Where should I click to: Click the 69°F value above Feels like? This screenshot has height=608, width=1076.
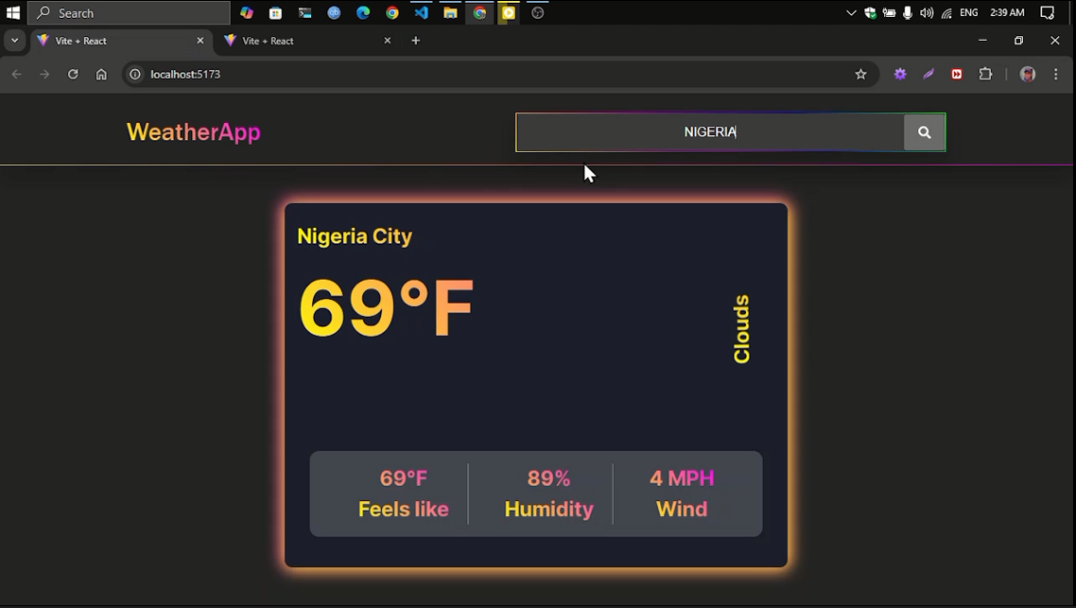404,478
